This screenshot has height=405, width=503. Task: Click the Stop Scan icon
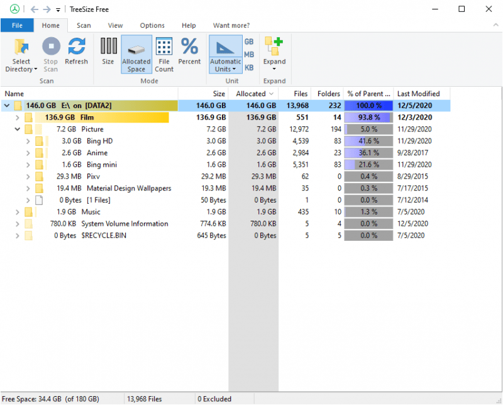click(x=50, y=49)
